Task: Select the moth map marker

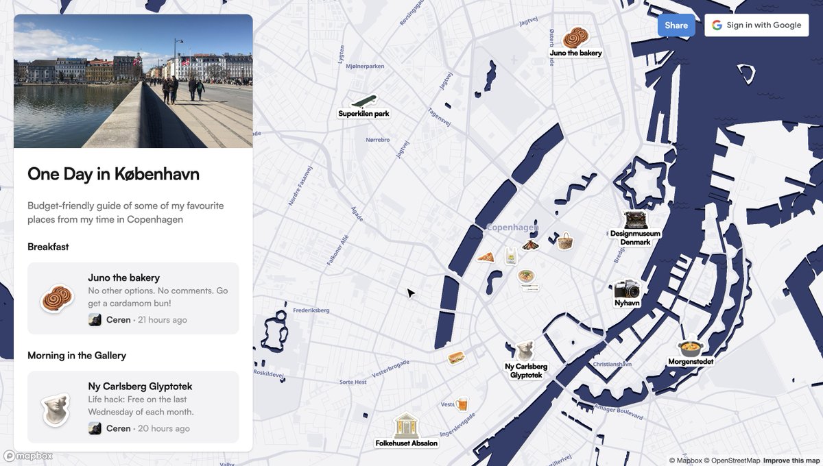Action: pyautogui.click(x=530, y=245)
